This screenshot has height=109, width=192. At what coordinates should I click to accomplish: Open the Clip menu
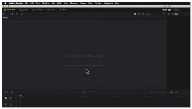pos(53,3)
